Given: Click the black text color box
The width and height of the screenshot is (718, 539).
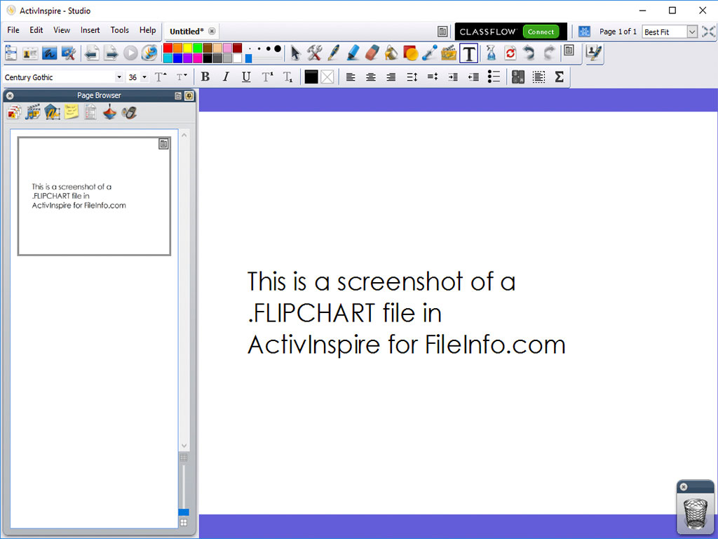Looking at the screenshot, I should [x=311, y=77].
